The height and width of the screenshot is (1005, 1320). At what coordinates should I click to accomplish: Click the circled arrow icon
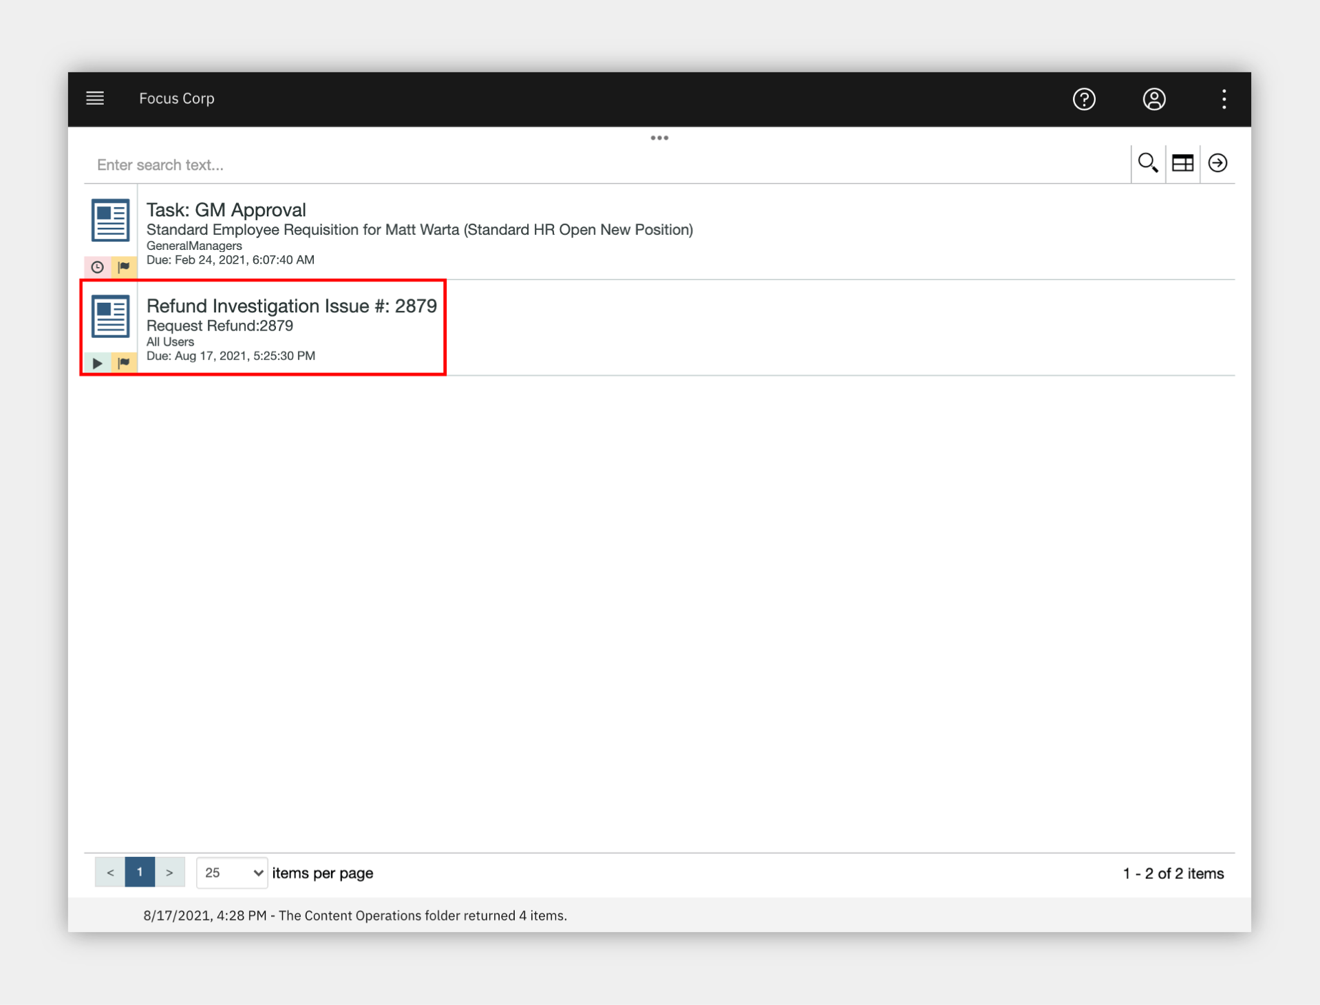(x=1217, y=163)
